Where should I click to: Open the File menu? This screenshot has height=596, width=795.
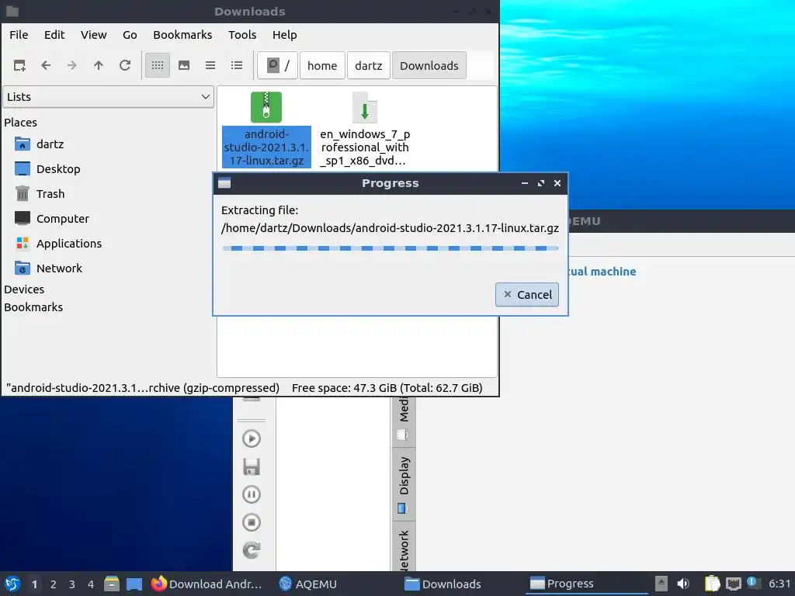click(19, 35)
